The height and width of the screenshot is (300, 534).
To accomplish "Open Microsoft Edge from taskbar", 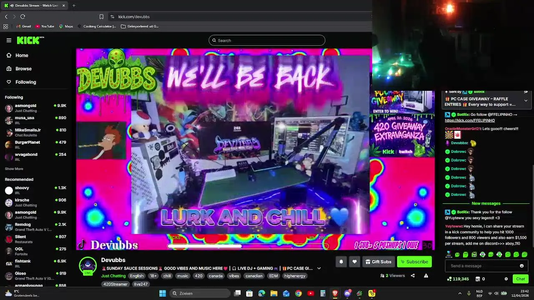I will point(262,293).
